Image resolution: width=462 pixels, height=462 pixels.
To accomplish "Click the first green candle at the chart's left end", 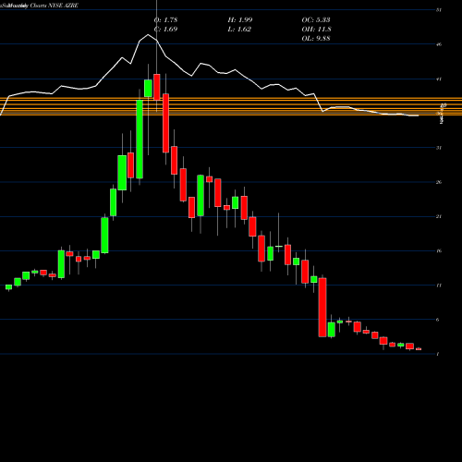I will (8, 287).
